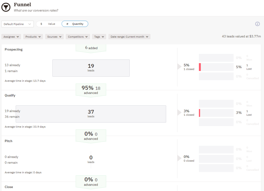Open the Assignee filter dropdown
Viewport: 264px width, 191px height.
11,37
